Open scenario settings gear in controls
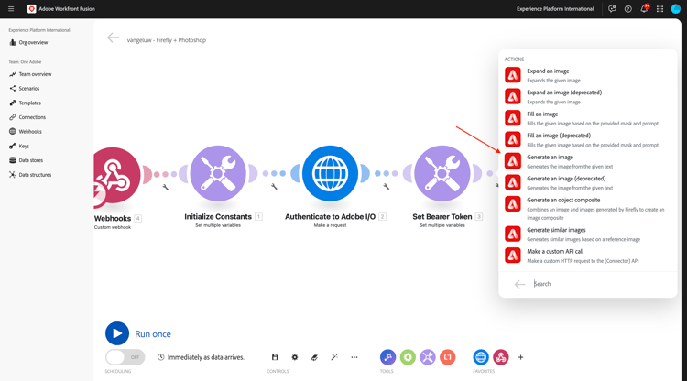Screen dimensions: 687x381 pyautogui.click(x=295, y=357)
